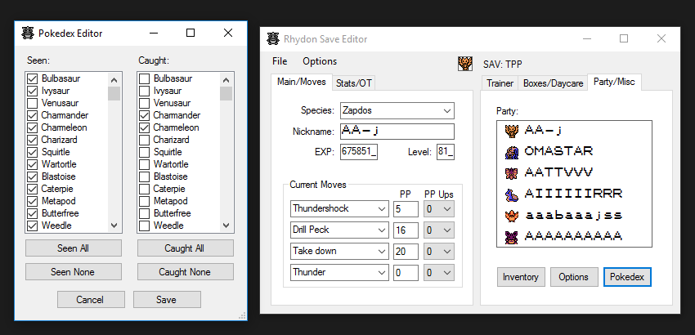Click the Options button under Party
Viewport: 695px width, 335px height.
click(574, 277)
